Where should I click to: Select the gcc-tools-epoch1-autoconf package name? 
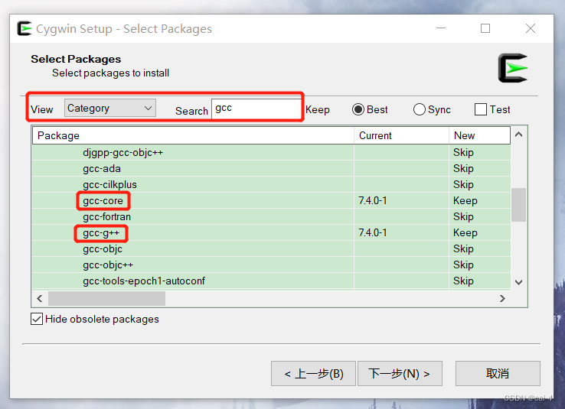pyautogui.click(x=144, y=281)
